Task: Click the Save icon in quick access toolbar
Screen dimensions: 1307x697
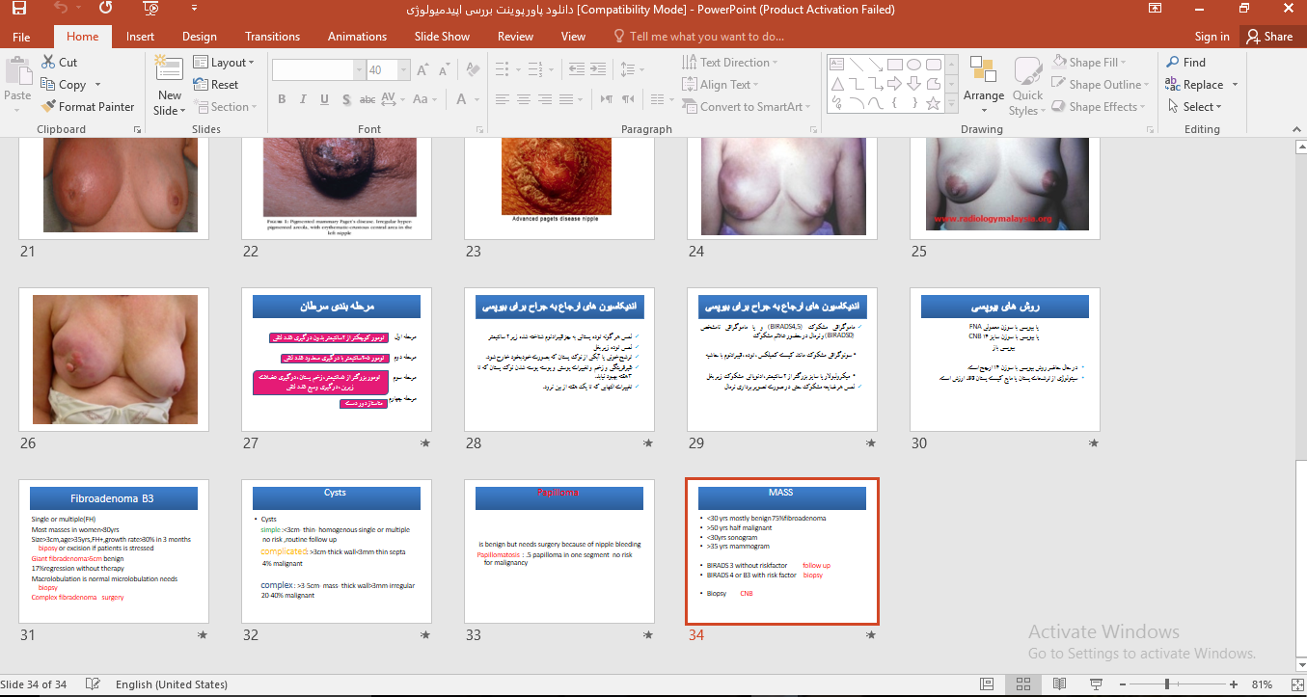Action: click(18, 9)
